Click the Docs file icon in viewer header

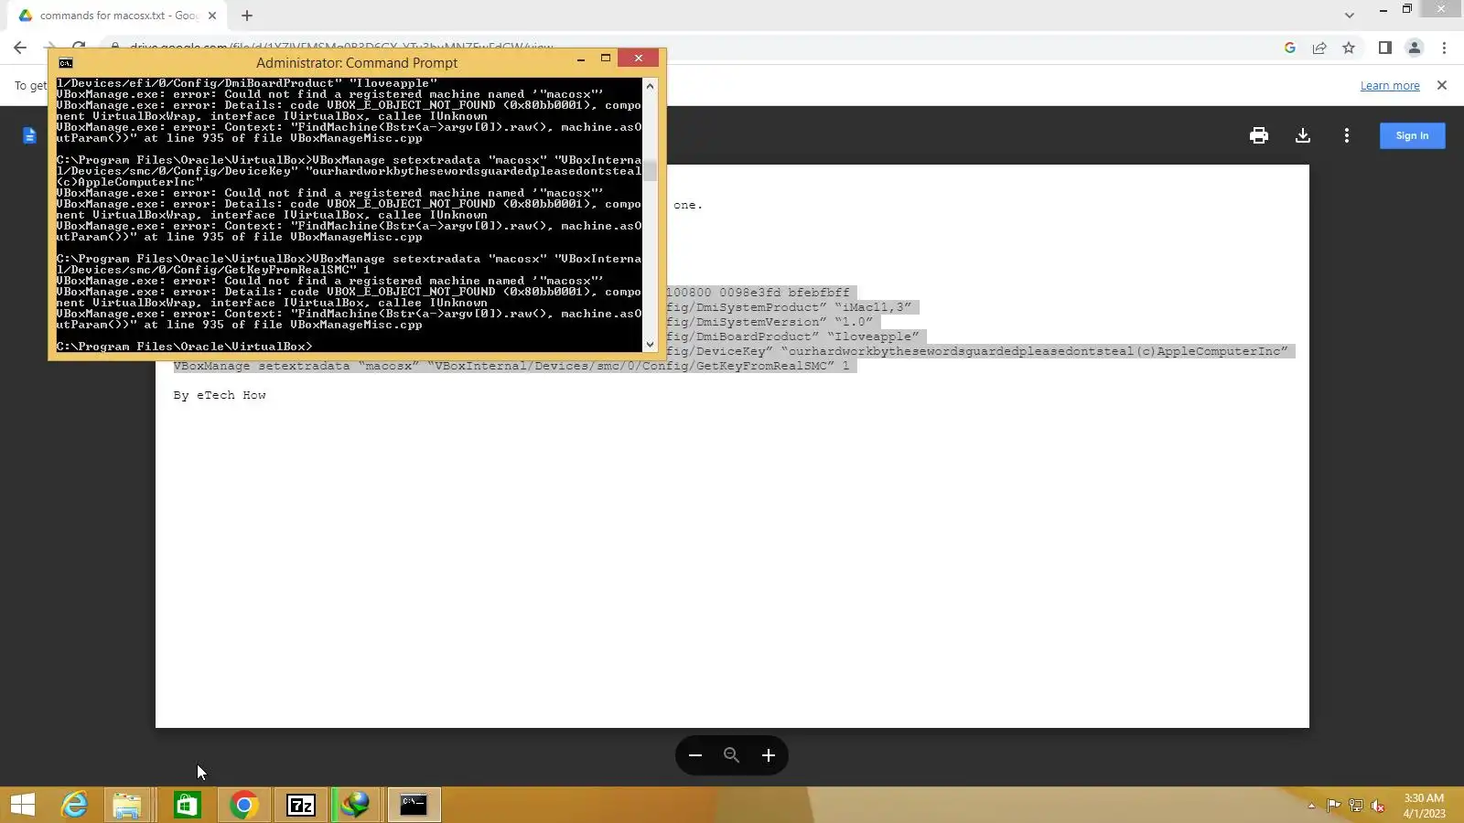29,135
